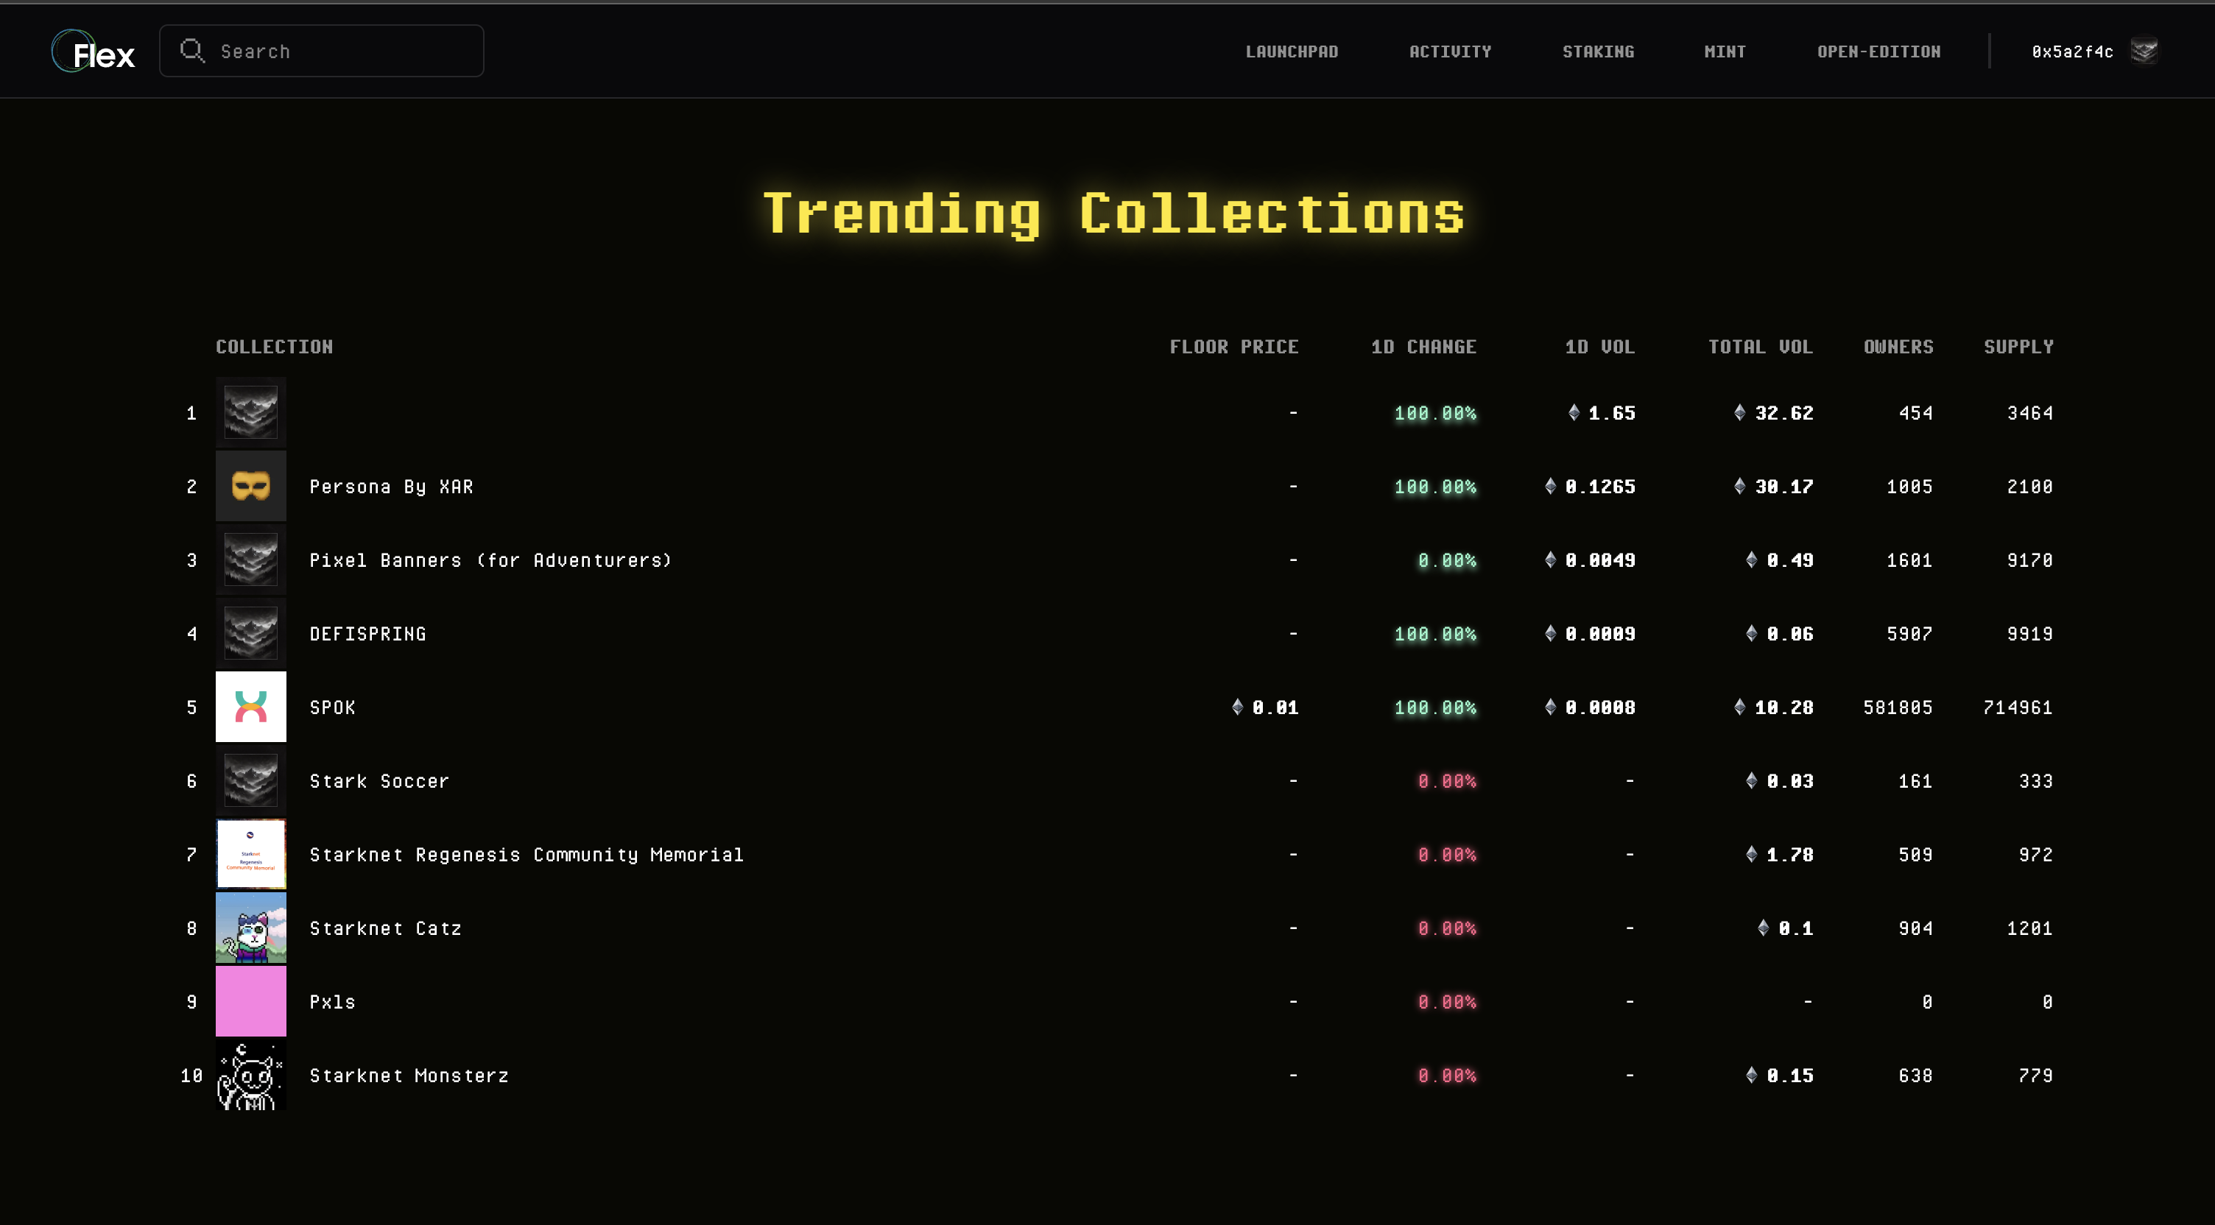Click the Starknet Catz cat avatar
2215x1225 pixels.
click(x=250, y=928)
